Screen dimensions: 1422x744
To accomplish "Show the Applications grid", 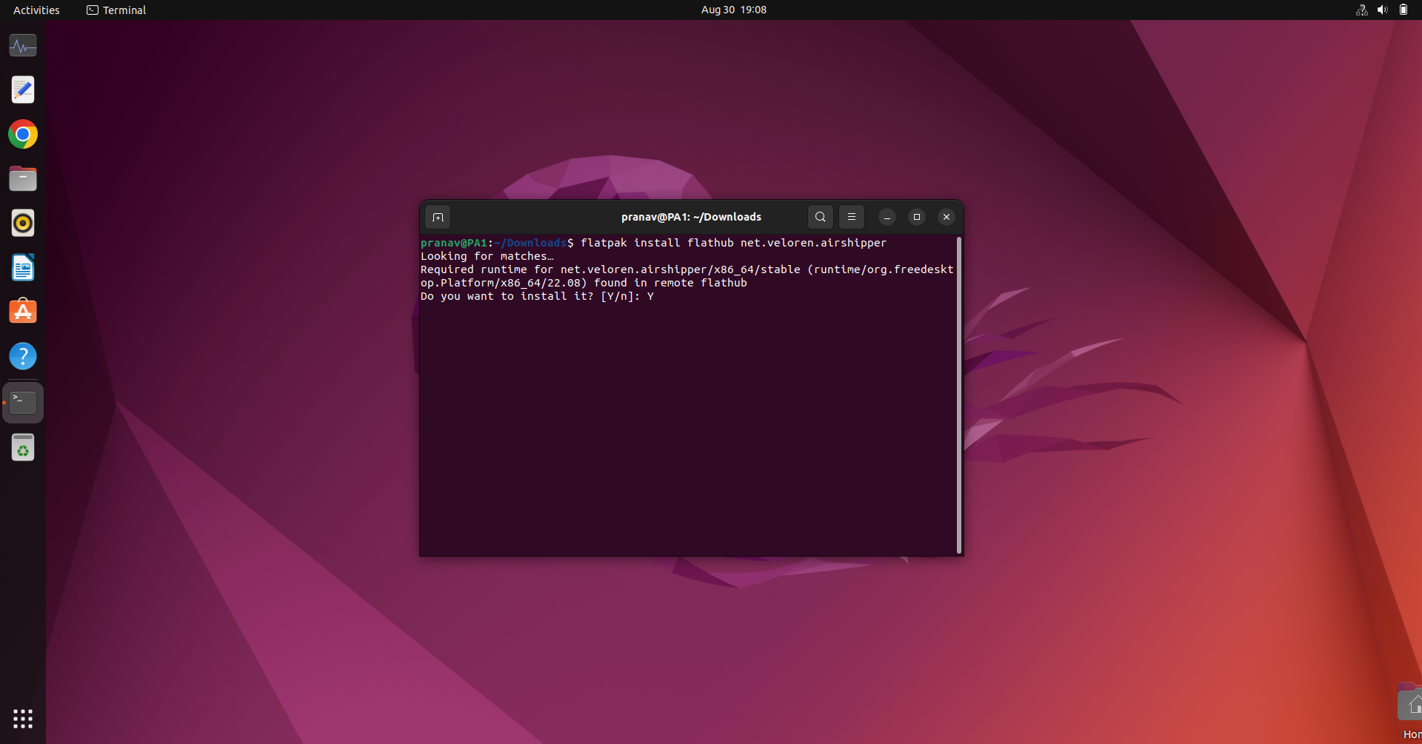I will pyautogui.click(x=23, y=719).
